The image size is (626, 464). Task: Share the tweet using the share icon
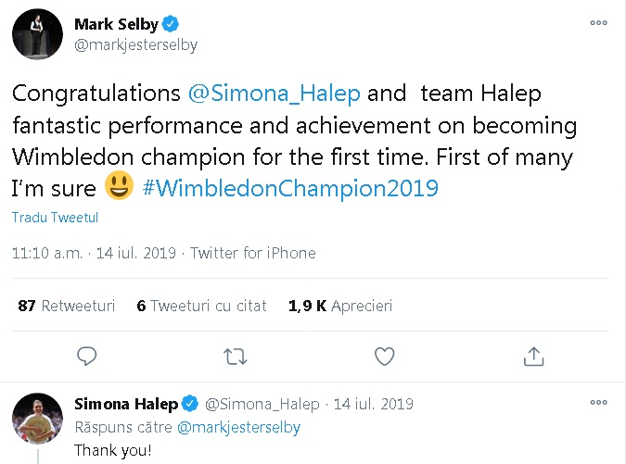tap(533, 356)
